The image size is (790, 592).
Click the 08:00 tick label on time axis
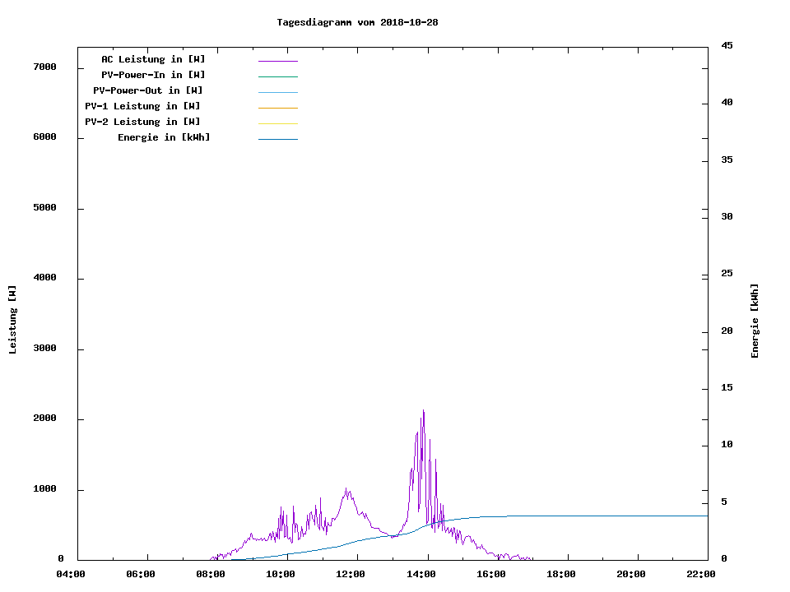click(x=211, y=575)
